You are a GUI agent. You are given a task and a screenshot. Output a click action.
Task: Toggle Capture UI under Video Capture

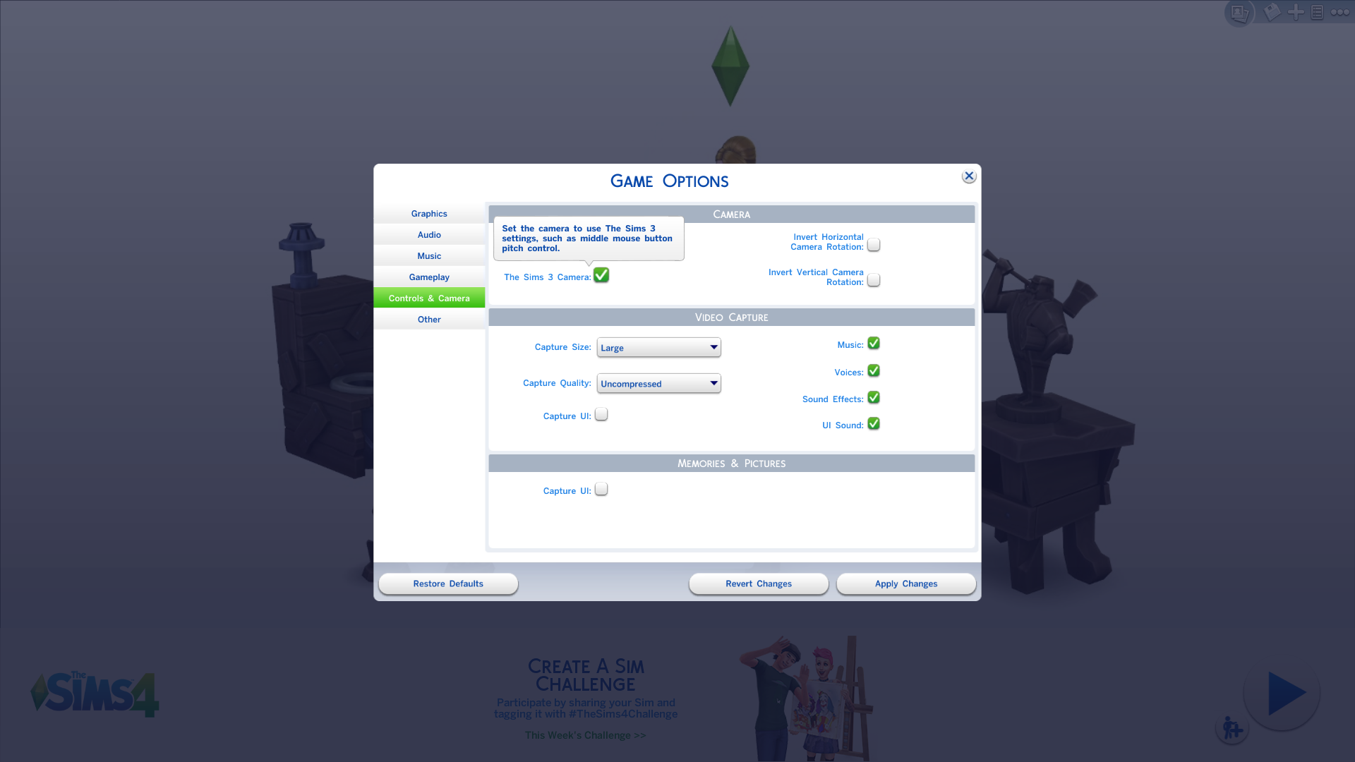(x=601, y=414)
